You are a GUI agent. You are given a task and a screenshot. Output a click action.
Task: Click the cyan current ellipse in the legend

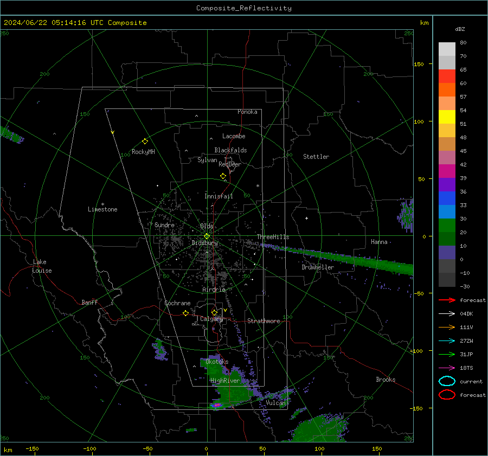click(x=447, y=381)
